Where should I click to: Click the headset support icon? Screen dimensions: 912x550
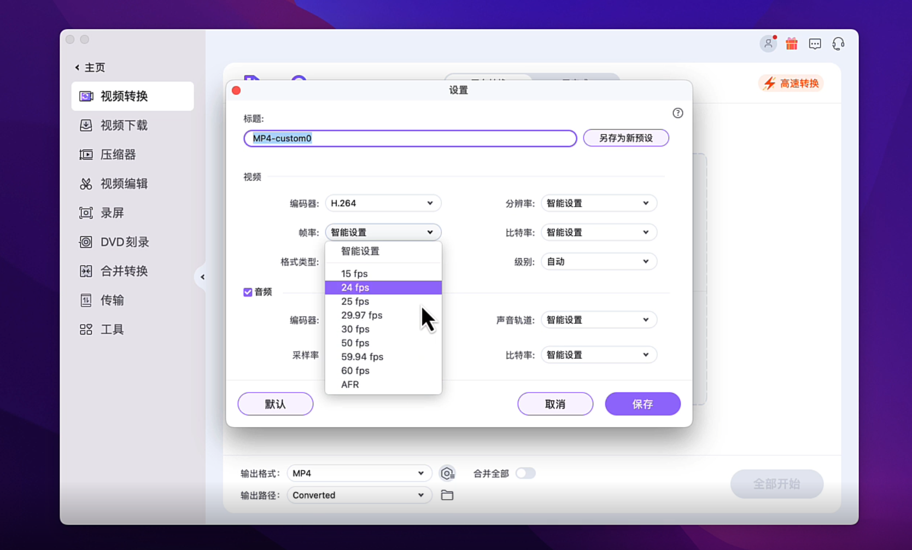(x=838, y=44)
